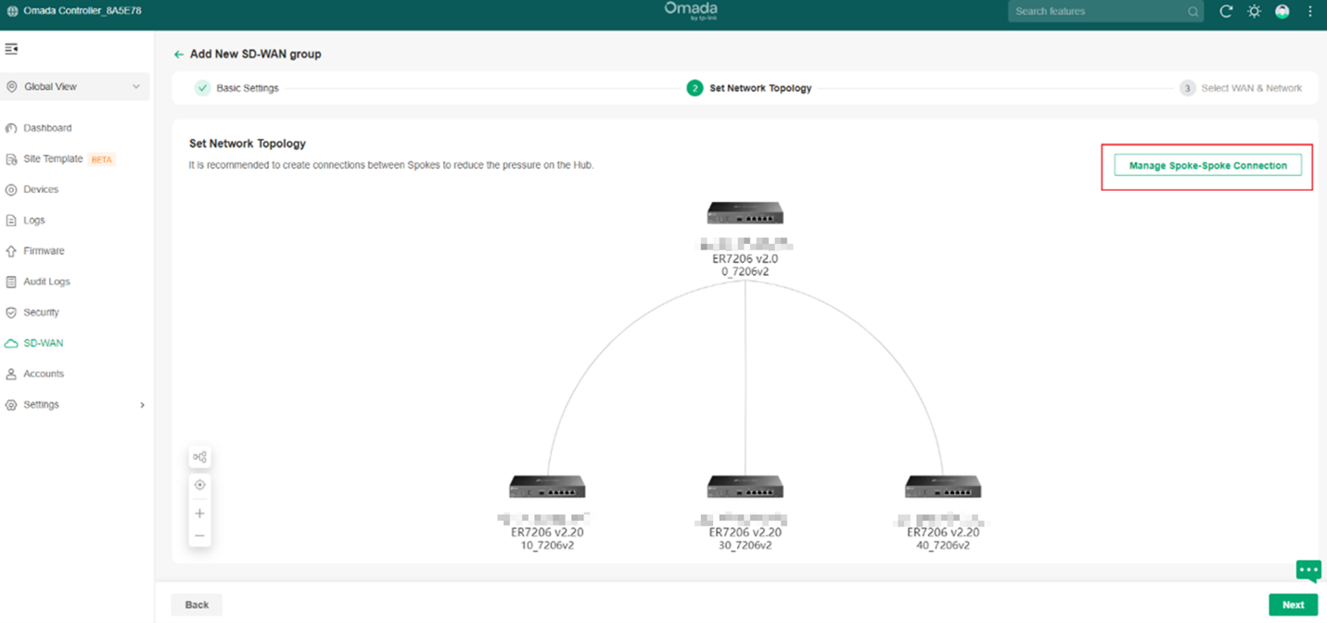Click topology layout icon
Screen dimensions: 1327x623
click(199, 457)
